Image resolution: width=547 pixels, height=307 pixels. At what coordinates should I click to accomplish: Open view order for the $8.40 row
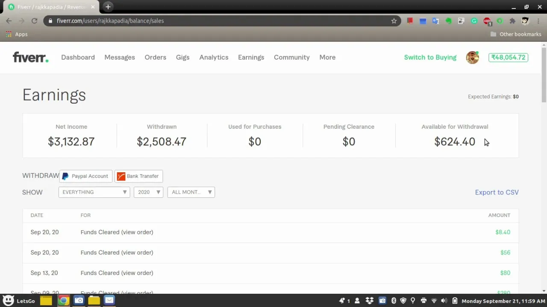pos(137,232)
